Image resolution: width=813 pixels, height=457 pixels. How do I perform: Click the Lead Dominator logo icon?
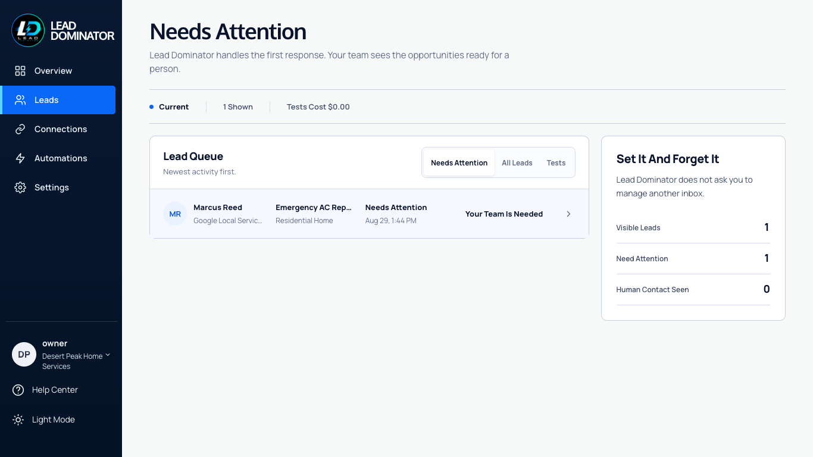tap(28, 30)
